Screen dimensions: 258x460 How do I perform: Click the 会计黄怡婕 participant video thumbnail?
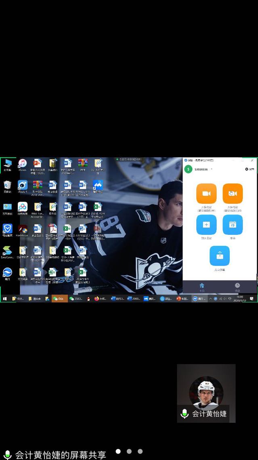[206, 393]
